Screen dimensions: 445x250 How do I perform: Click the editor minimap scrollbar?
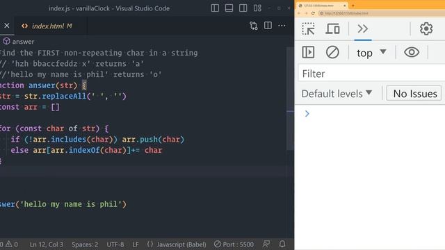pos(290,99)
